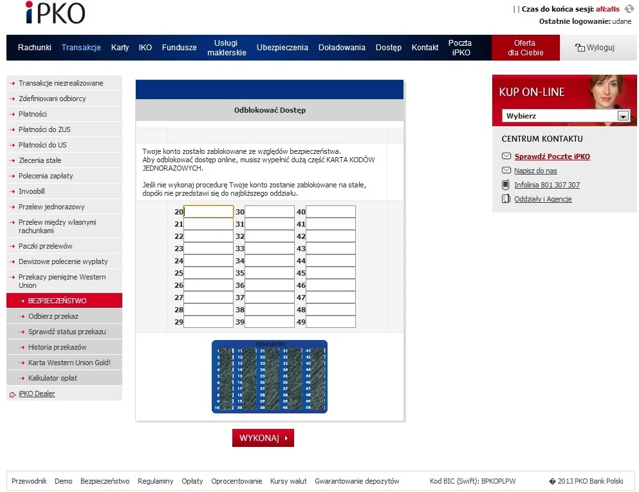Viewport: 639px width, 492px height.
Task: Click the session refresh icon near the timer
Action: pos(629,9)
